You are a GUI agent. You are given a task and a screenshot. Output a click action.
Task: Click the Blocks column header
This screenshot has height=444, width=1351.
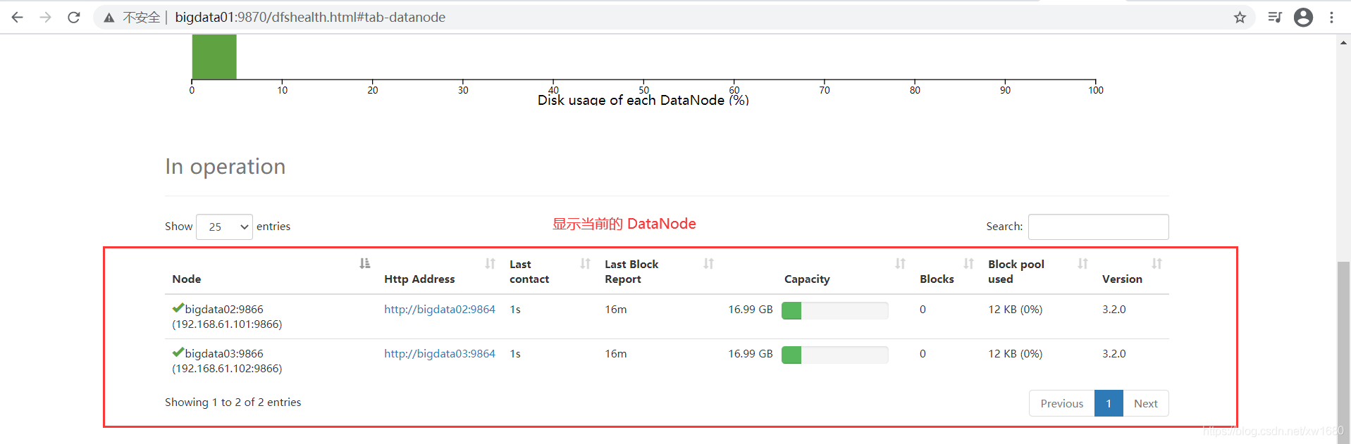click(937, 279)
